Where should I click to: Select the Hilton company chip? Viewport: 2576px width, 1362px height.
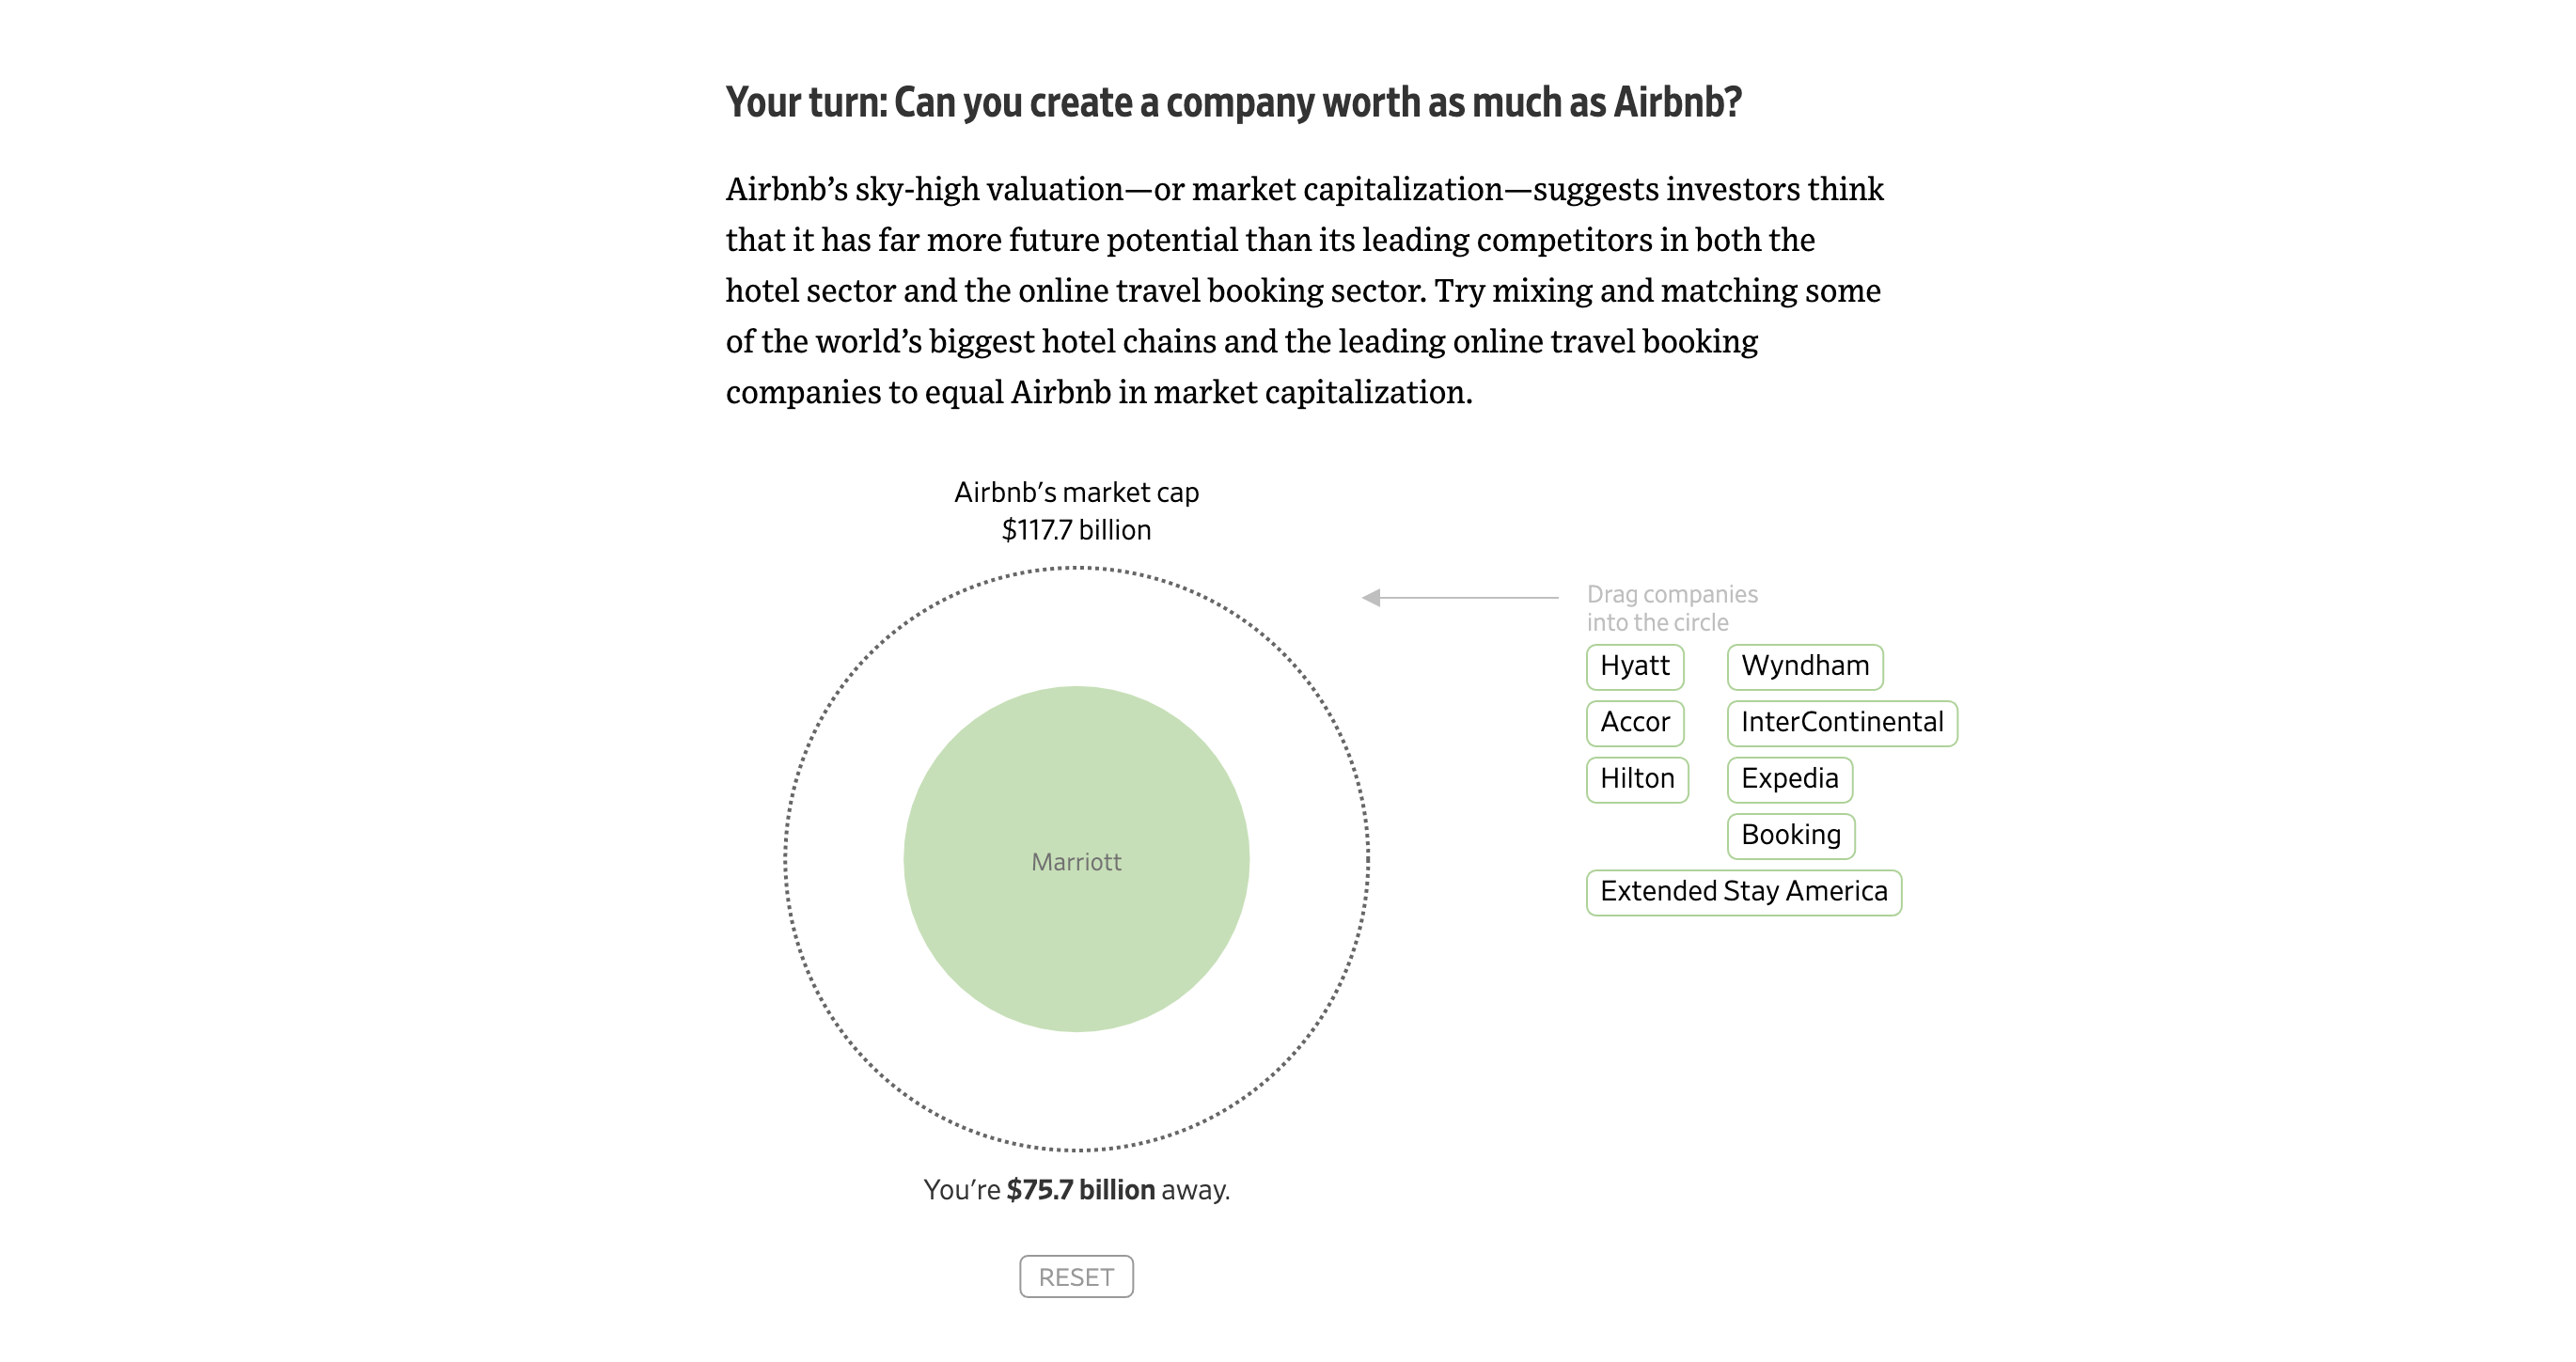click(1636, 779)
